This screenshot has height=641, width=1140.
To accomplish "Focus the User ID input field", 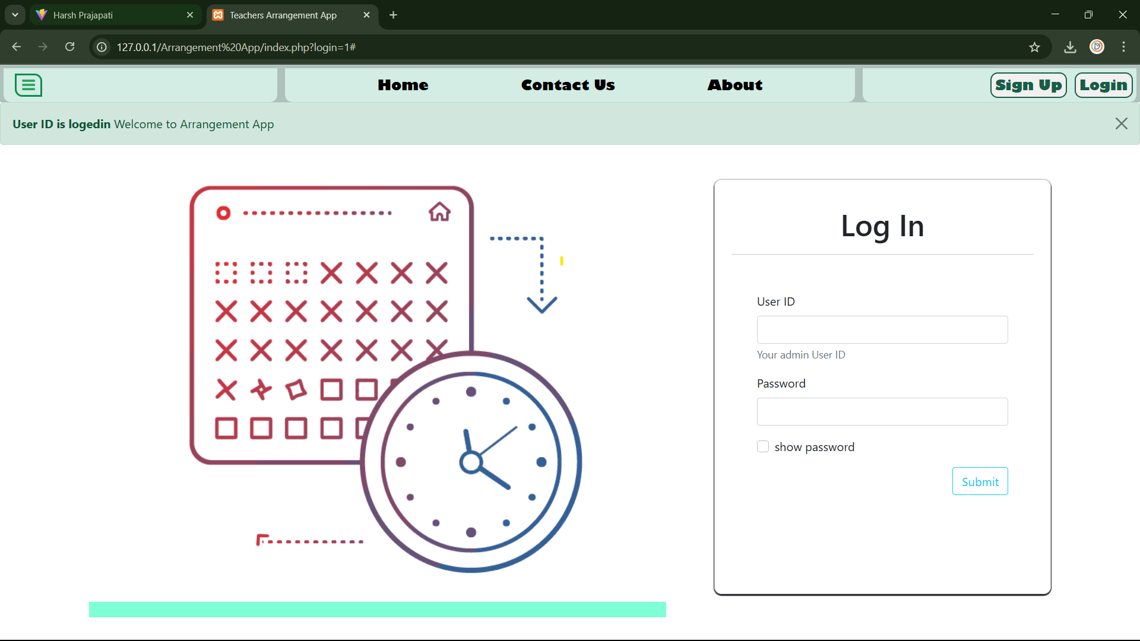I will click(x=882, y=329).
